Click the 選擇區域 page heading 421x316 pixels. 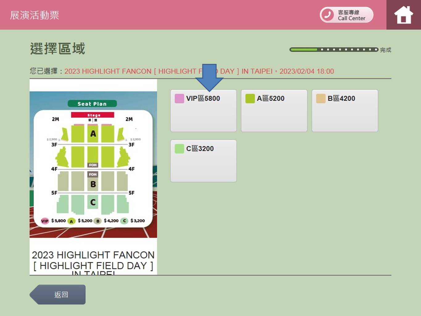[x=58, y=49]
